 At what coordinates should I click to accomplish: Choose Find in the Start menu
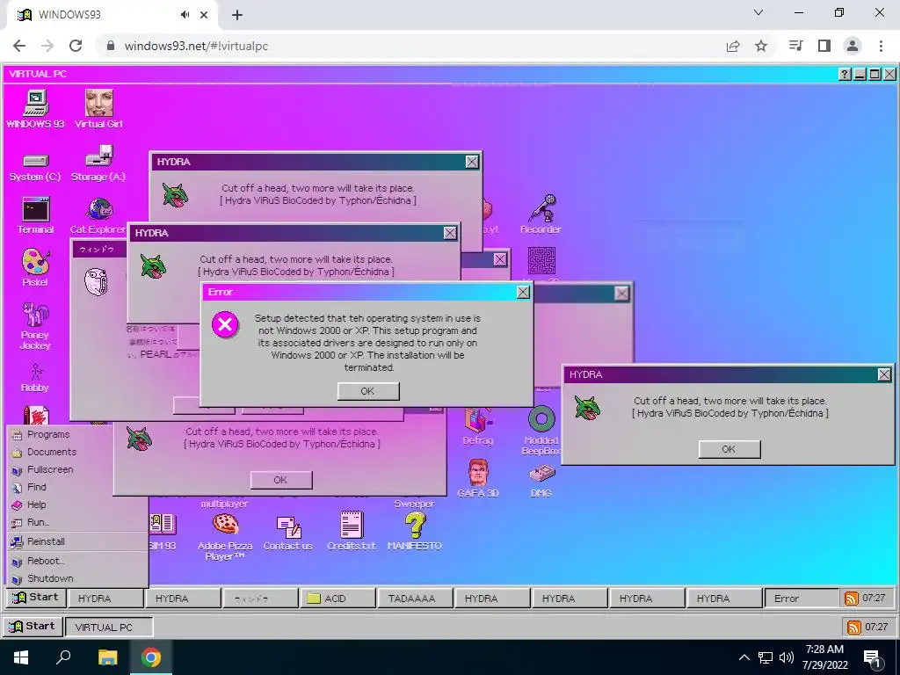[x=78, y=487]
